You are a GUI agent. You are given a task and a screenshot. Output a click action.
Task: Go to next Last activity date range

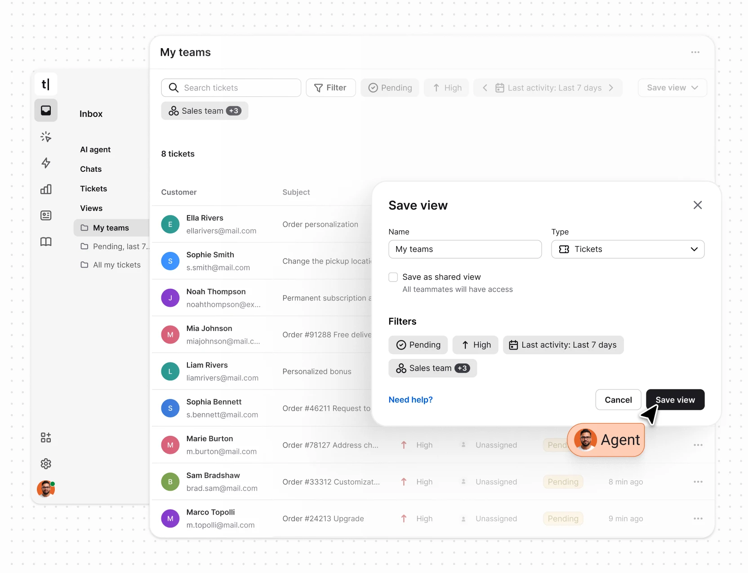pyautogui.click(x=611, y=88)
